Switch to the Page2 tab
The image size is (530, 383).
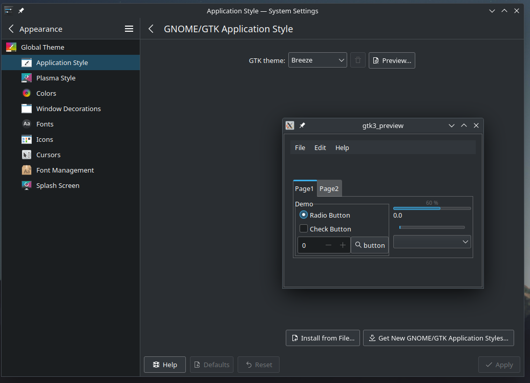329,188
